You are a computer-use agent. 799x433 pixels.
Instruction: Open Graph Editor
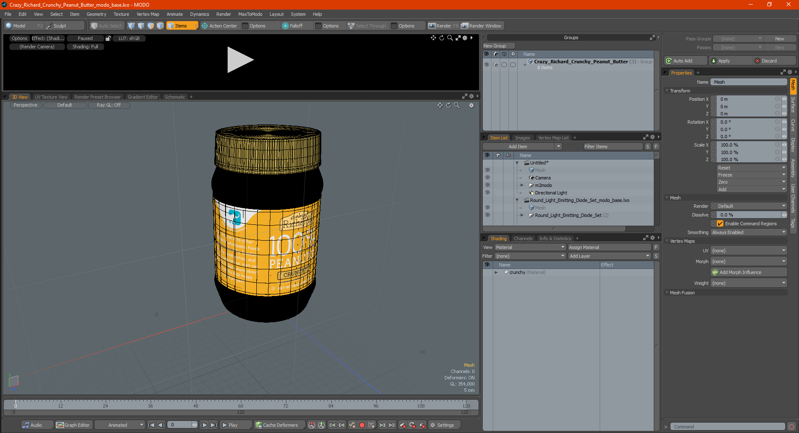coord(73,425)
